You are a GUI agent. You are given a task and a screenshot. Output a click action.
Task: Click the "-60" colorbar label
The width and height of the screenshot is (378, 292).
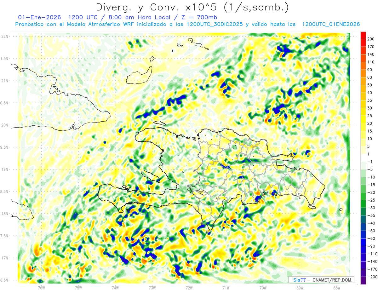(x=371, y=238)
